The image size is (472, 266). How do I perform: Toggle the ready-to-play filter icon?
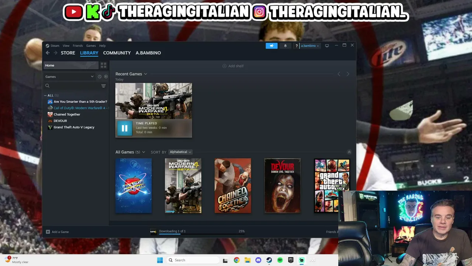click(106, 76)
